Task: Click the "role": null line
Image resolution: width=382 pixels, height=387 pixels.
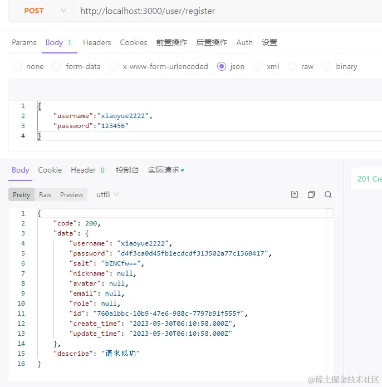Action: (x=95, y=303)
